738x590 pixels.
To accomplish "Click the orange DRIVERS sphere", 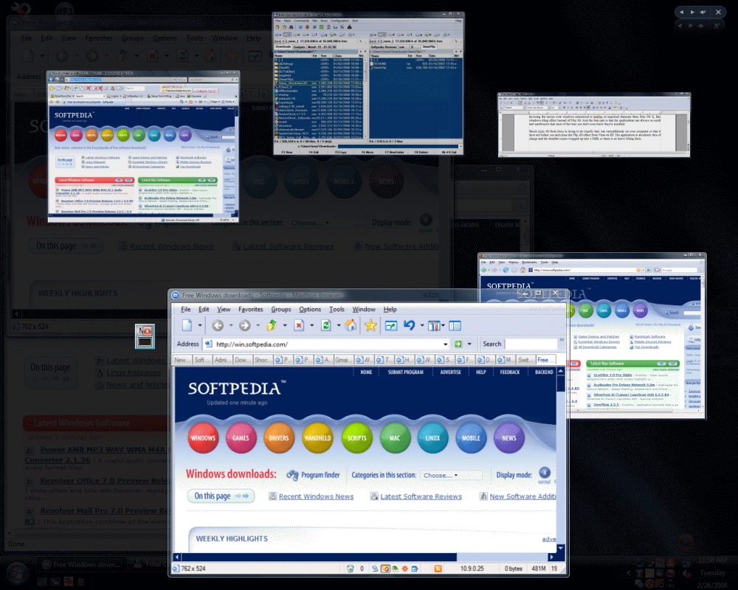I will (279, 437).
